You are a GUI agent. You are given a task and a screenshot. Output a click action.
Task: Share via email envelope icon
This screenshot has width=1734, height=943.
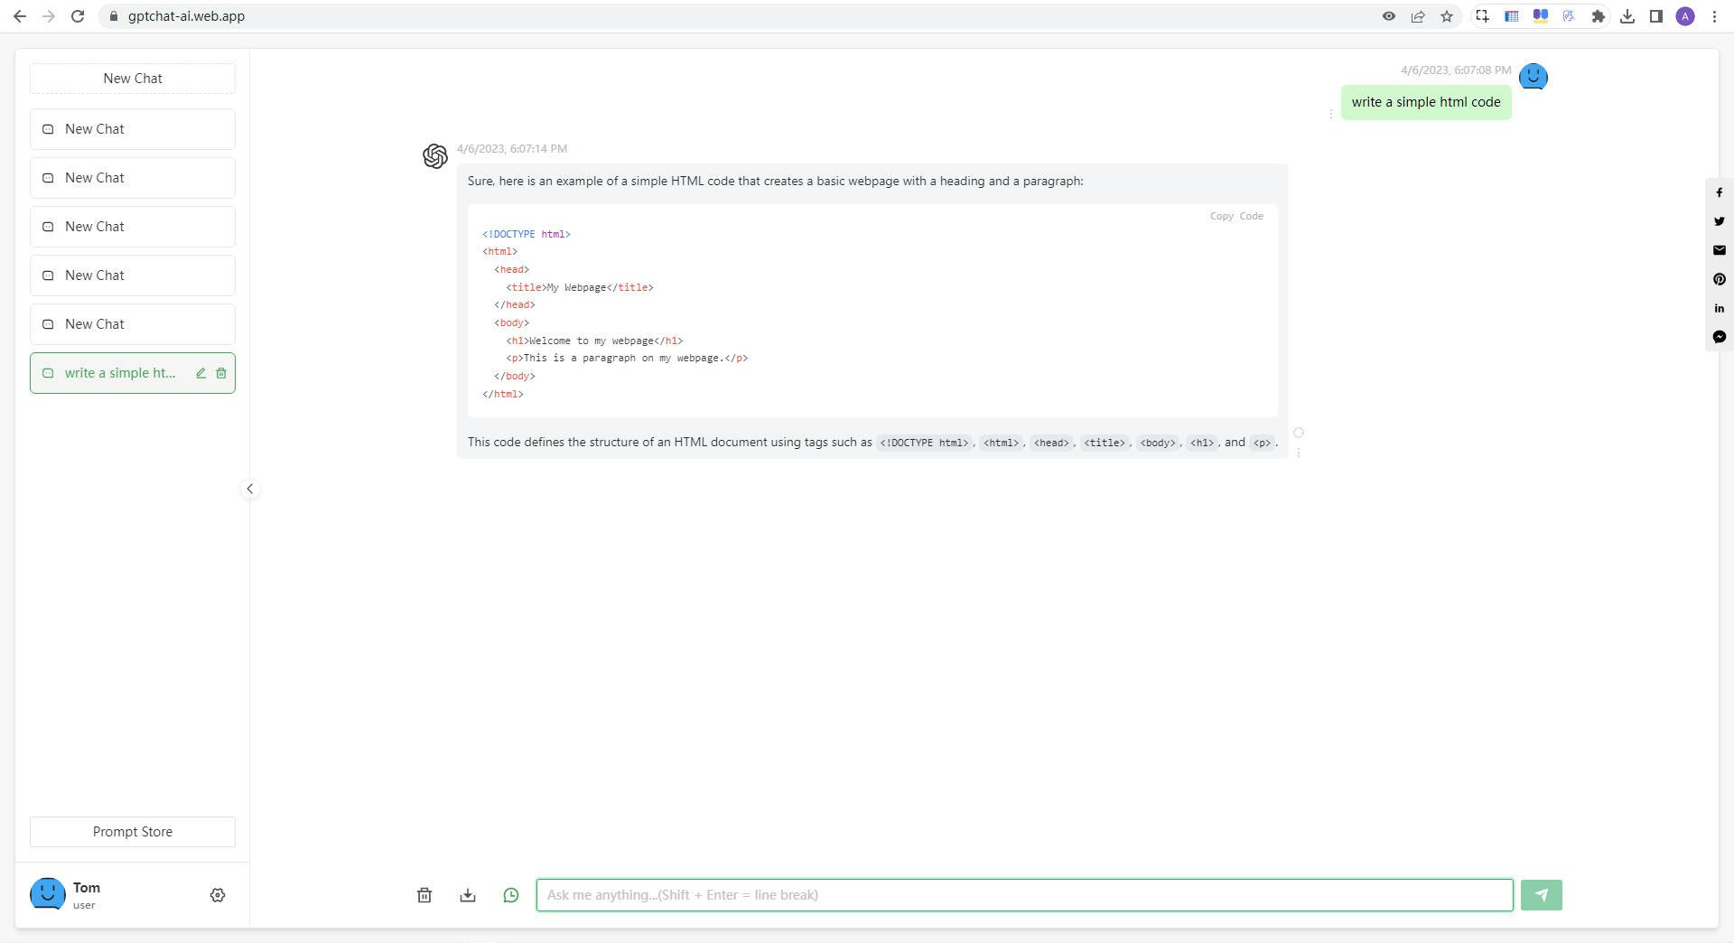[1720, 250]
